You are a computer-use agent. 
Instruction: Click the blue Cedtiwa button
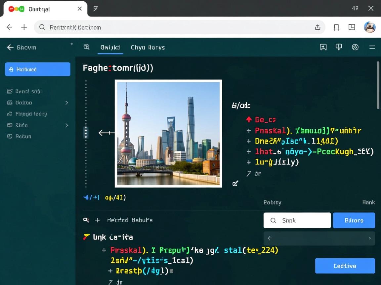click(345, 266)
